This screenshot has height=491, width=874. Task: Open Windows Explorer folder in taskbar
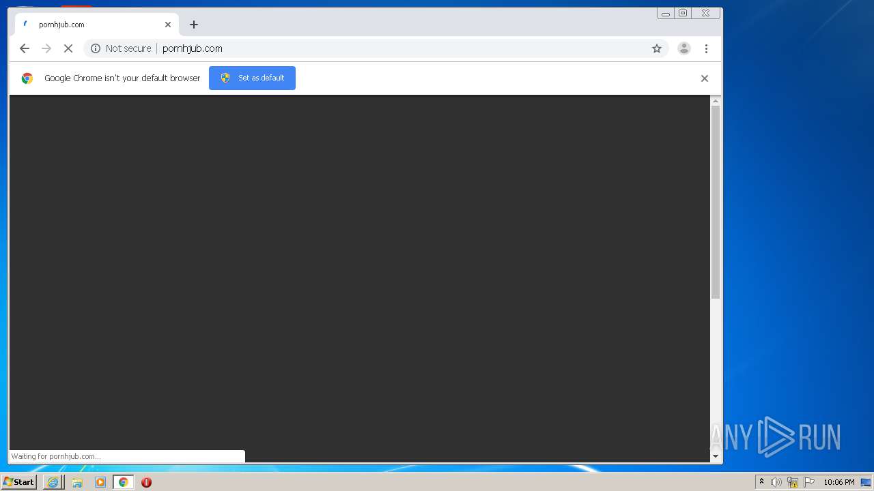click(x=77, y=482)
